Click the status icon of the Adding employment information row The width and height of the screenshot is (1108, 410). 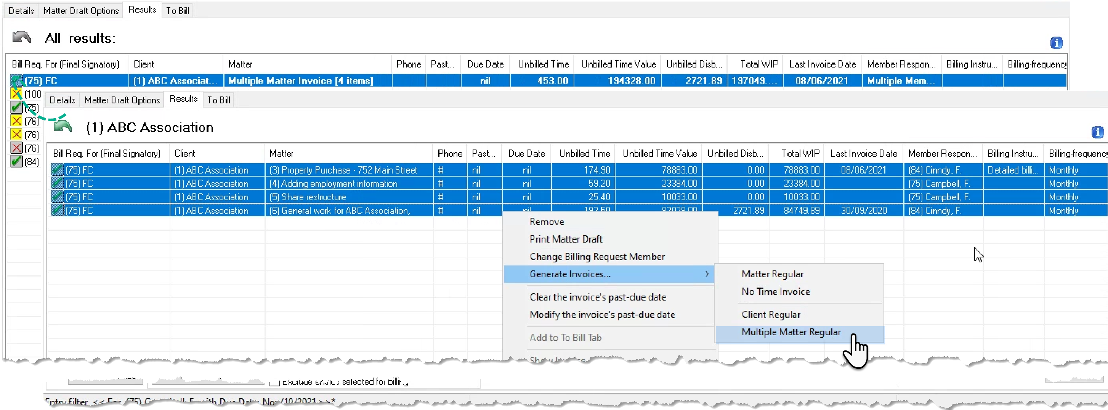[x=57, y=183]
